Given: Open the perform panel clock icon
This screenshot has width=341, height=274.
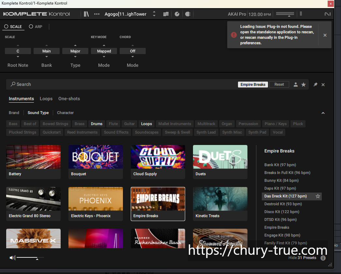Looking at the screenshot, I should click(x=177, y=14).
